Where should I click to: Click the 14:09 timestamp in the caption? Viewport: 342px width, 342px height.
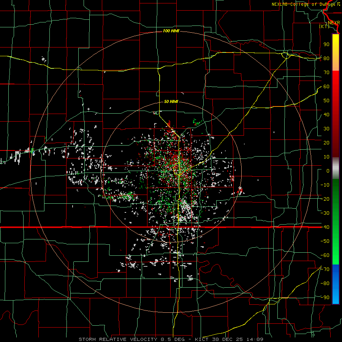point(255,339)
